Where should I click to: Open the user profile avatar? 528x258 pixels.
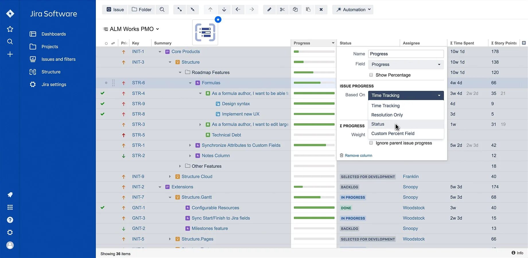coord(10,245)
